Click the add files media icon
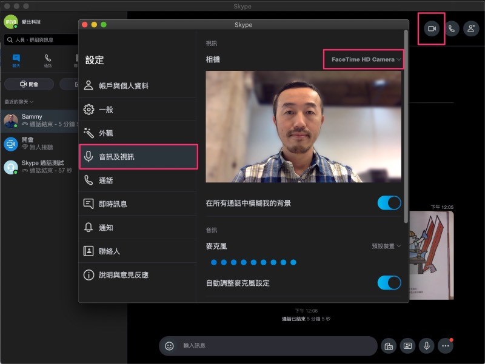The height and width of the screenshot is (364, 485). [x=388, y=345]
